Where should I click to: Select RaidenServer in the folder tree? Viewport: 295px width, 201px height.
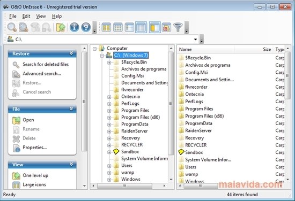[134, 131]
